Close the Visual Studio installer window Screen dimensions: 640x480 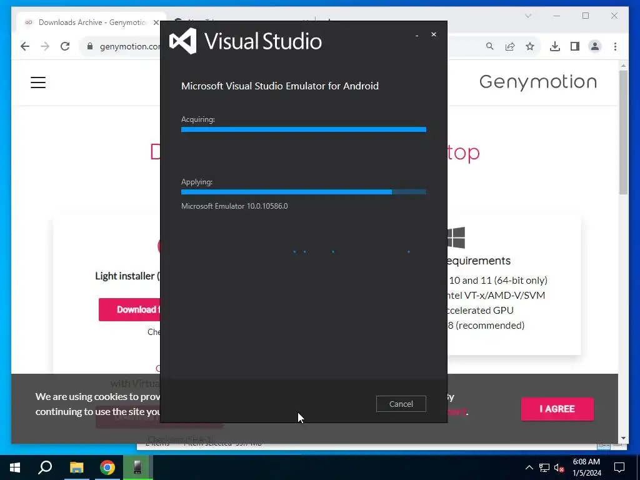point(434,34)
